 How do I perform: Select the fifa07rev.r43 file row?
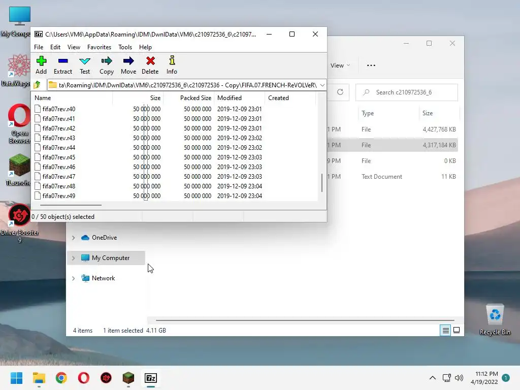(x=174, y=138)
